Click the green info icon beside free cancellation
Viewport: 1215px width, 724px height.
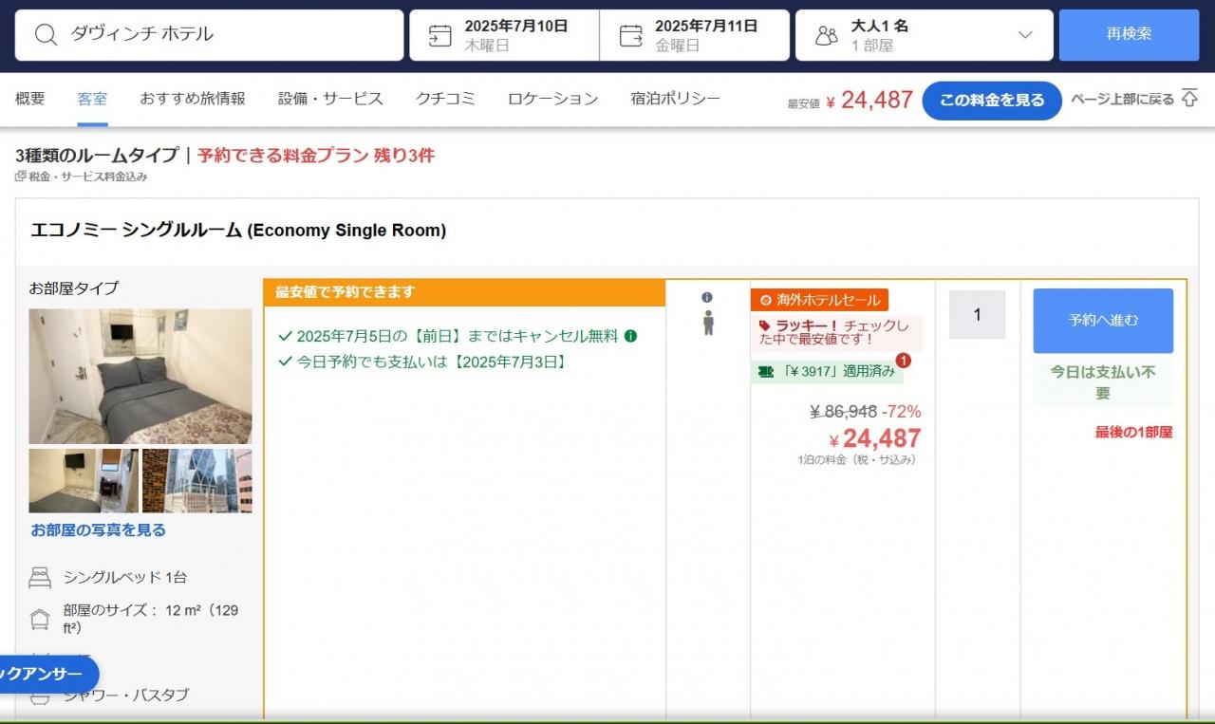(631, 336)
